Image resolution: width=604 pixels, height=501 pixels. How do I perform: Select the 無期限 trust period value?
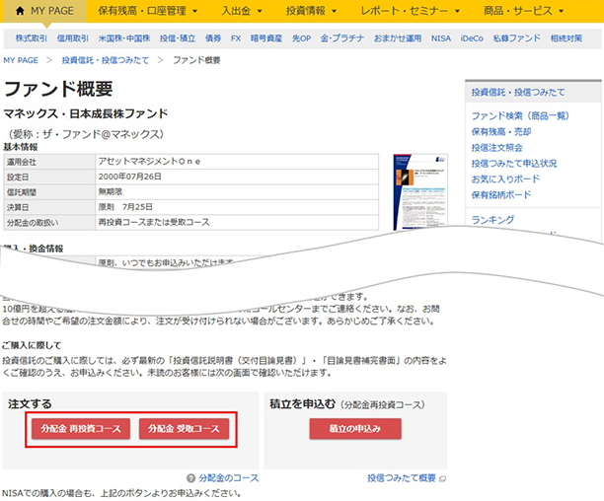111,191
